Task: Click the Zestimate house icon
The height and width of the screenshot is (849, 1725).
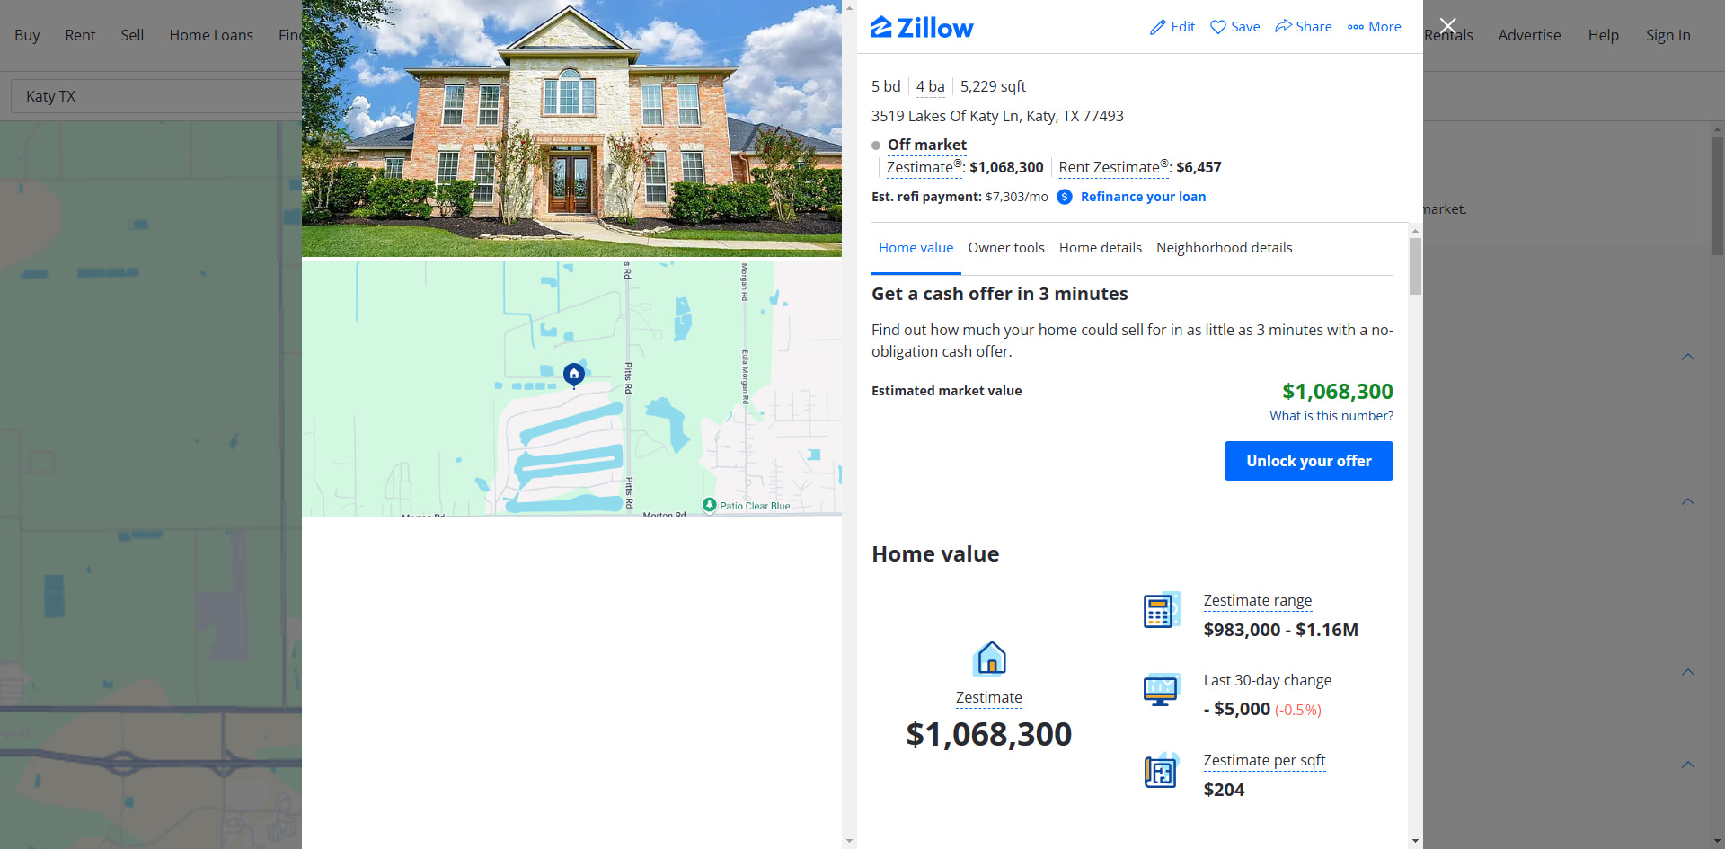Action: (989, 659)
